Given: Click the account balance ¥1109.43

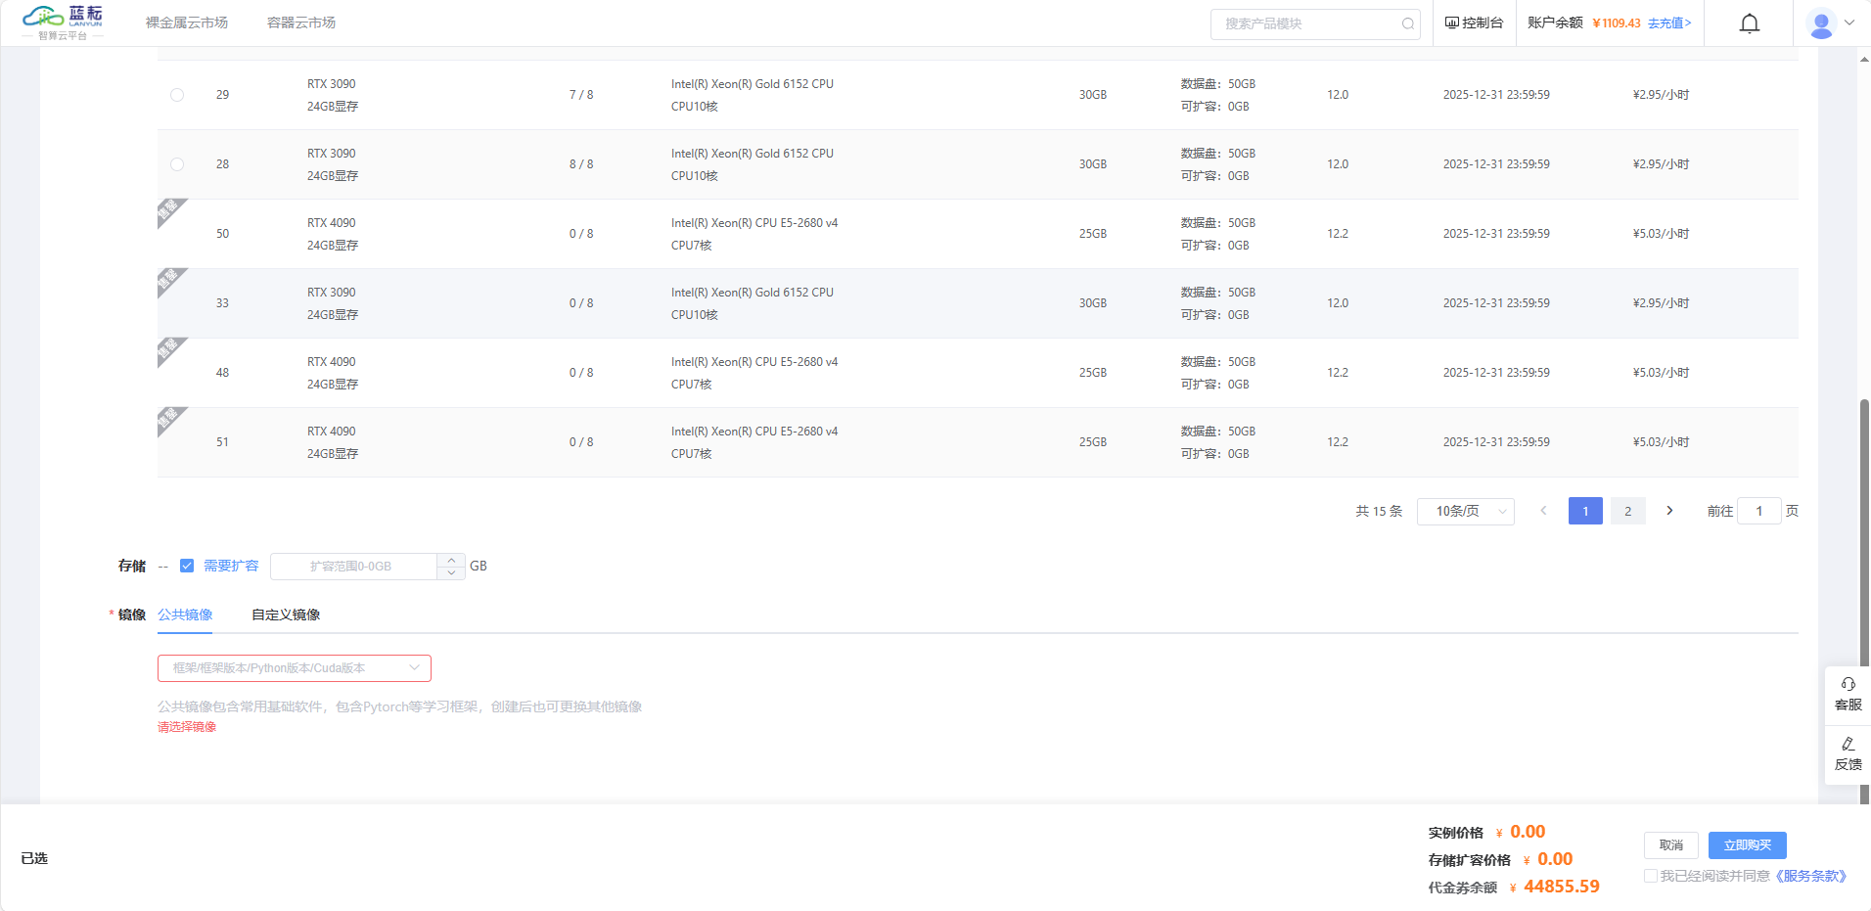Looking at the screenshot, I should [x=1617, y=23].
